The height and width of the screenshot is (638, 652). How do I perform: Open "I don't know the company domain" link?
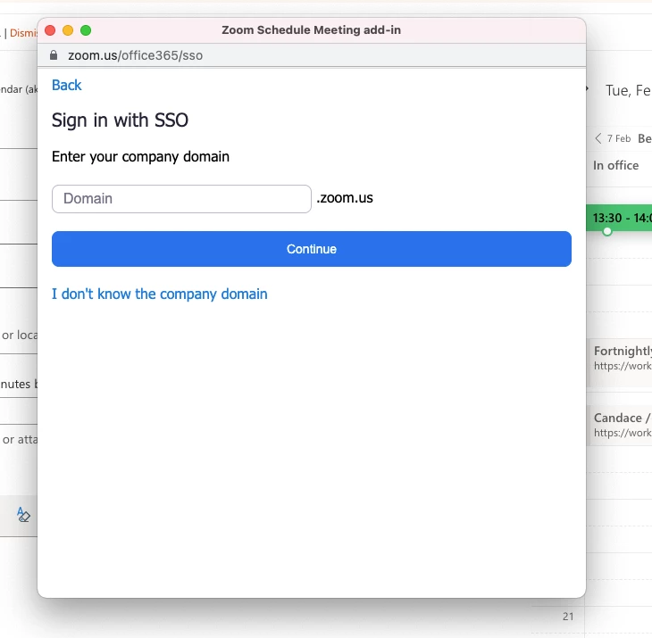pyautogui.click(x=159, y=294)
